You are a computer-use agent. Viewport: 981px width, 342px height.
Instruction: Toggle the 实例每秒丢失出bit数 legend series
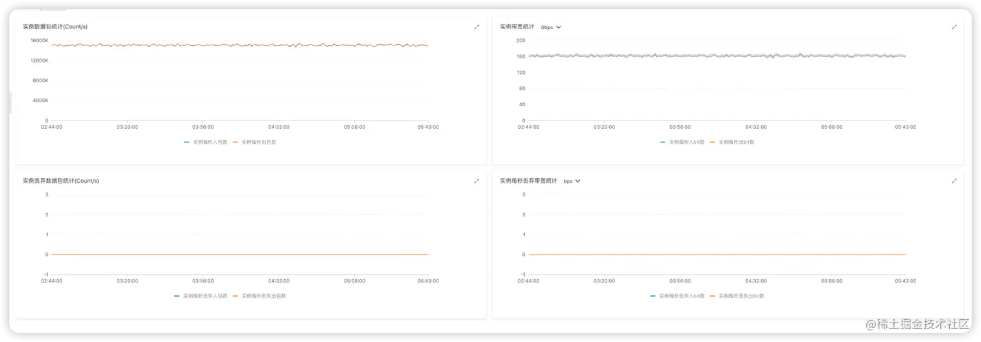(x=737, y=296)
